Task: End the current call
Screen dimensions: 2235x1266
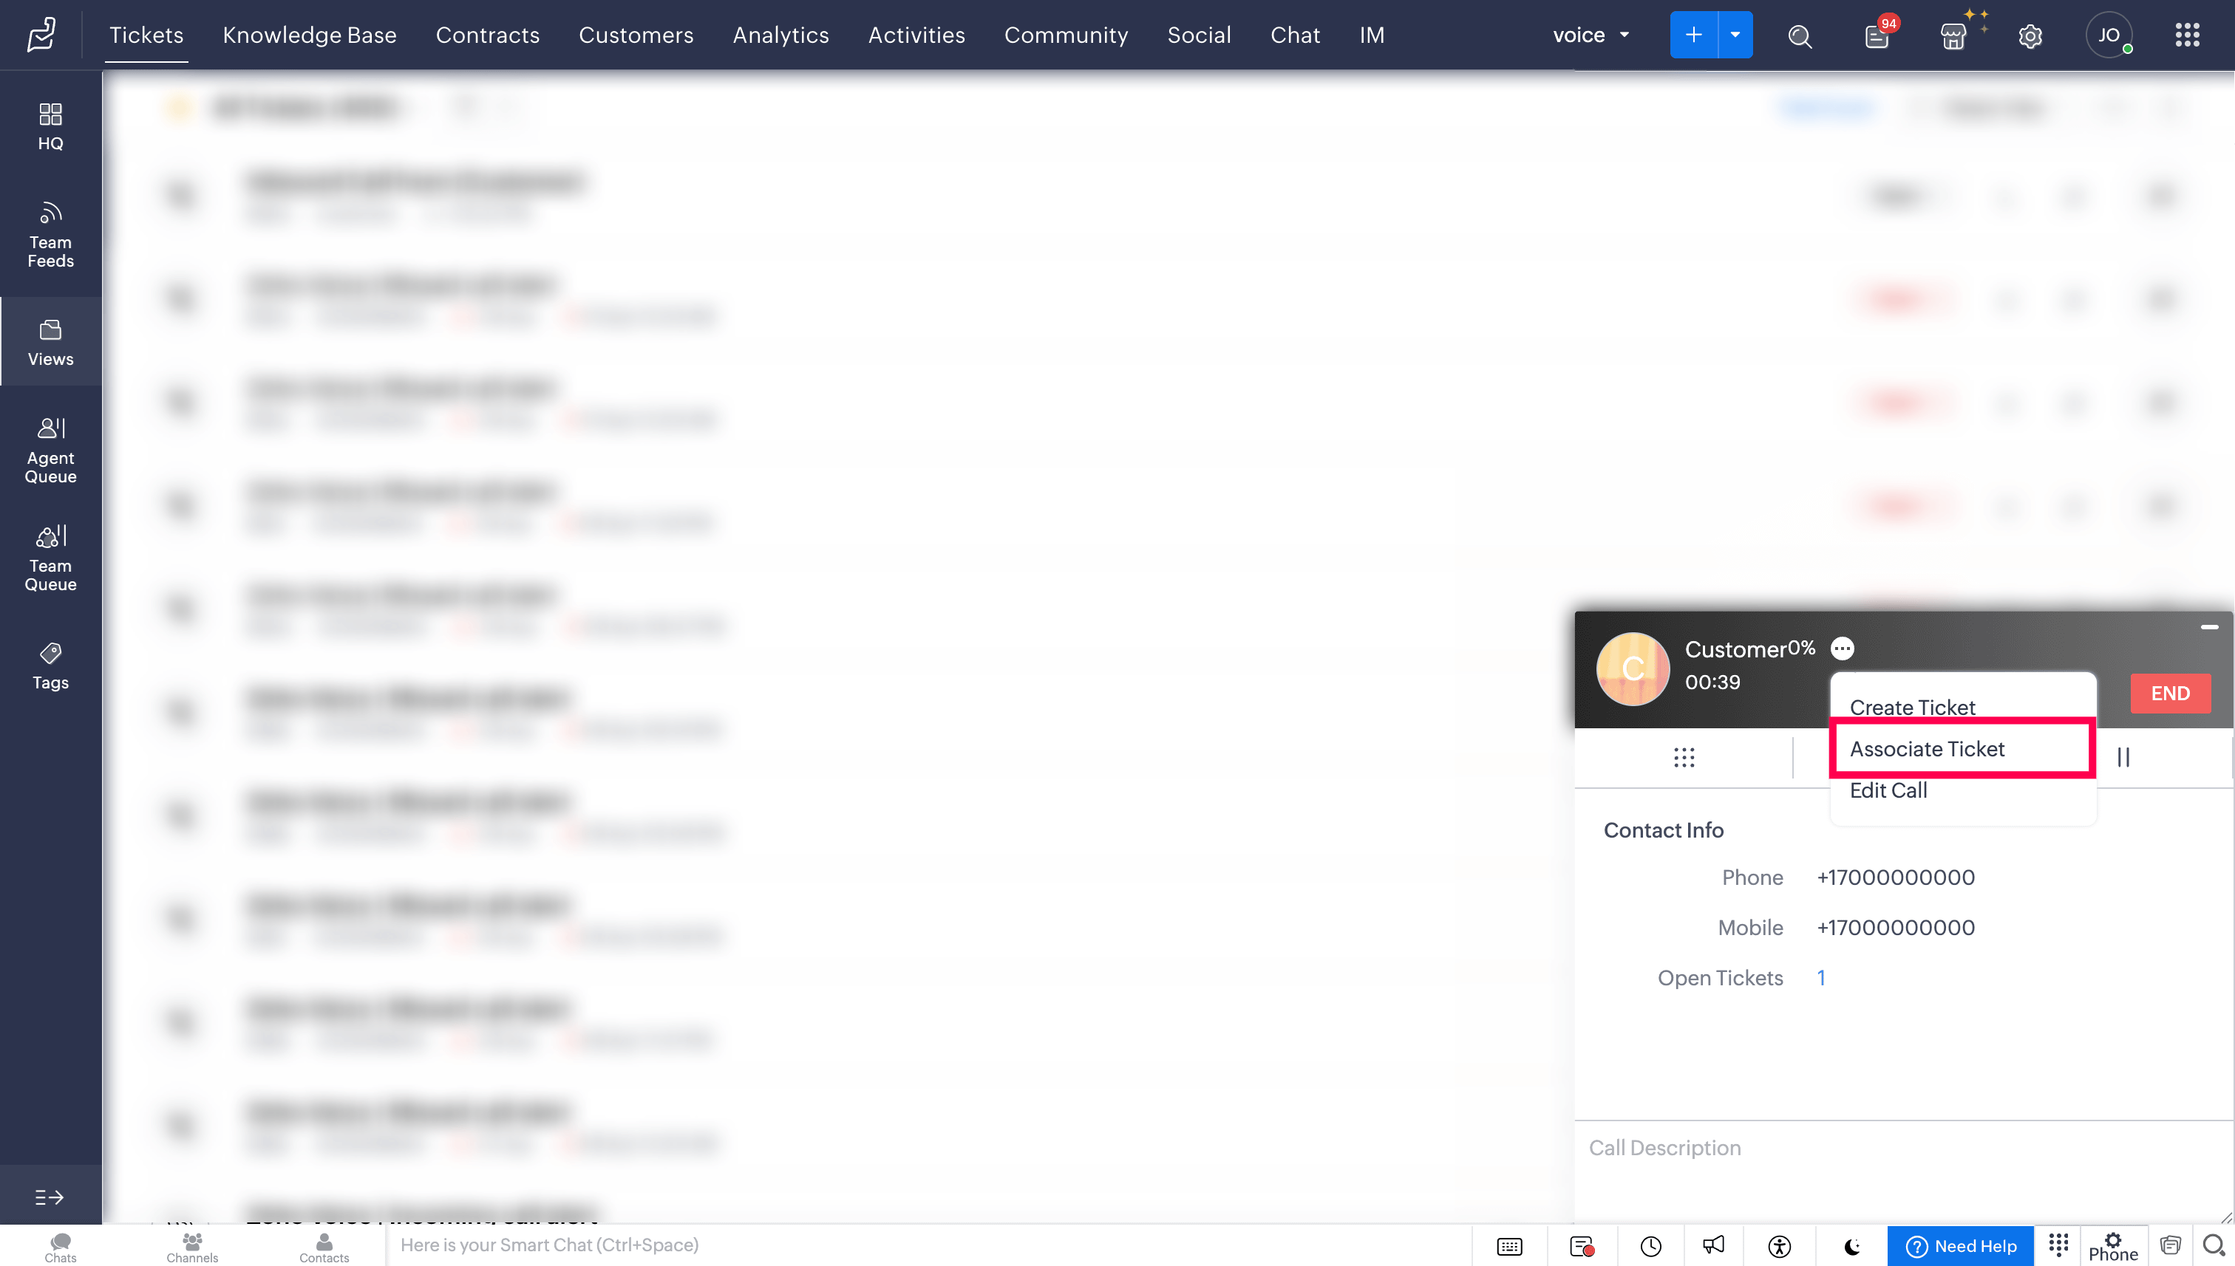Action: click(2170, 693)
